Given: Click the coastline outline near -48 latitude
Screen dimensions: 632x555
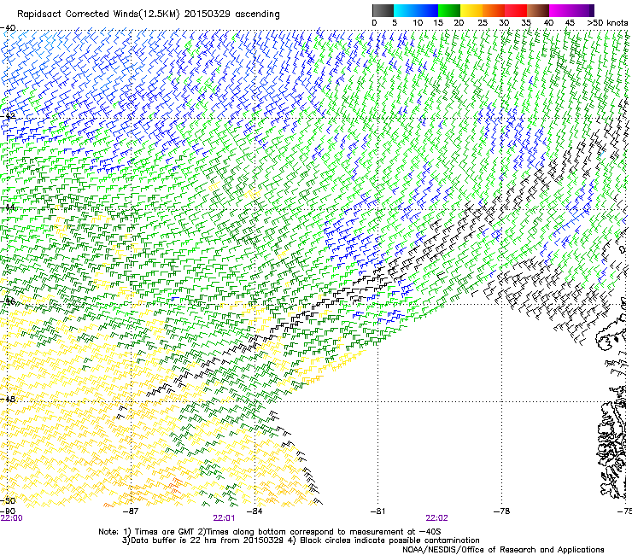Looking at the screenshot, I should 612,443.
